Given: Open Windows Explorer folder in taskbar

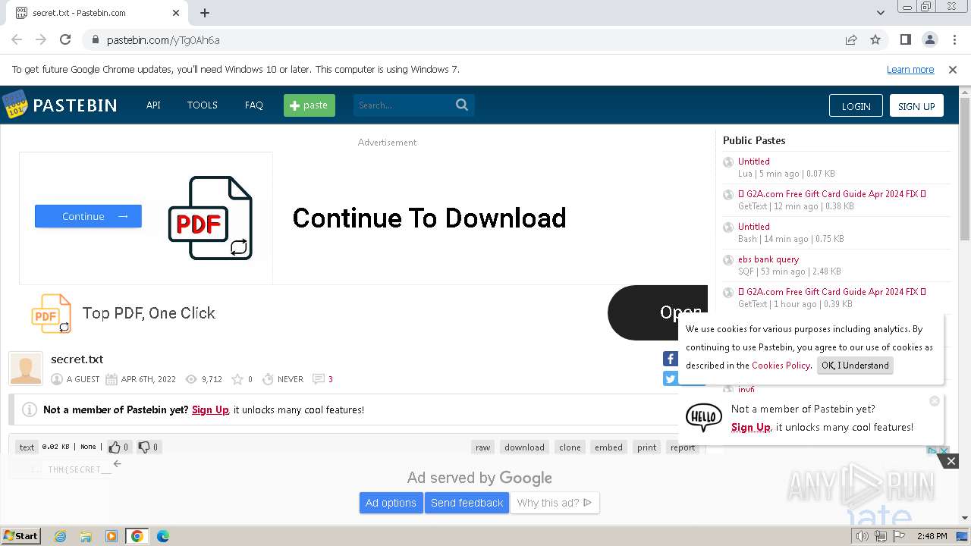Looking at the screenshot, I should [x=86, y=536].
